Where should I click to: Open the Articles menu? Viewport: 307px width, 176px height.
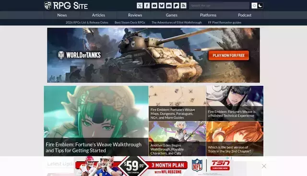(98, 15)
